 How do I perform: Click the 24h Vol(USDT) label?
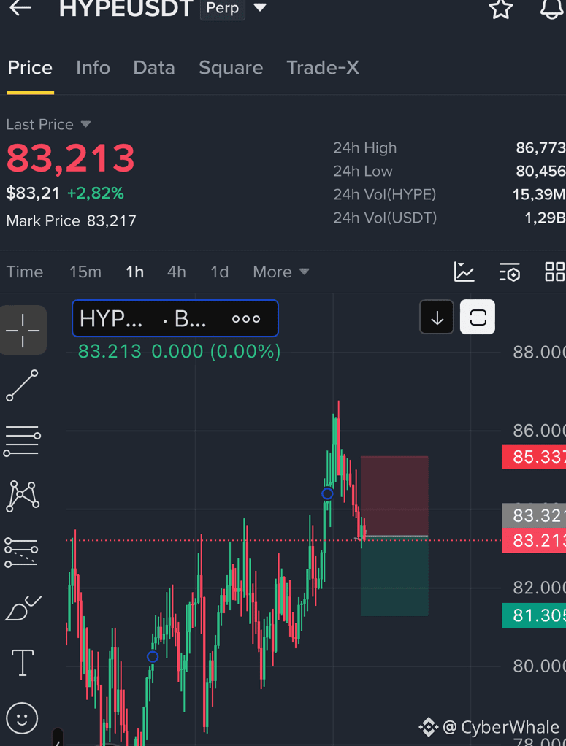[385, 218]
